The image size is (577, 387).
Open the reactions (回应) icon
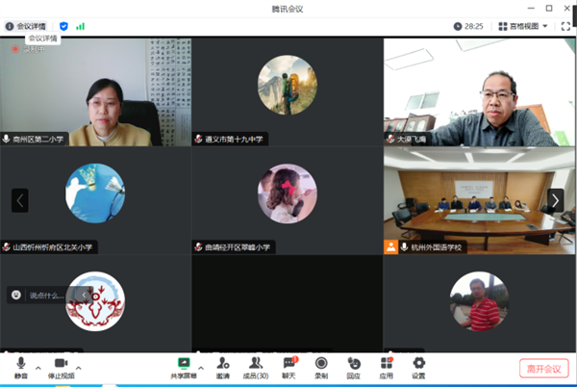pyautogui.click(x=354, y=366)
